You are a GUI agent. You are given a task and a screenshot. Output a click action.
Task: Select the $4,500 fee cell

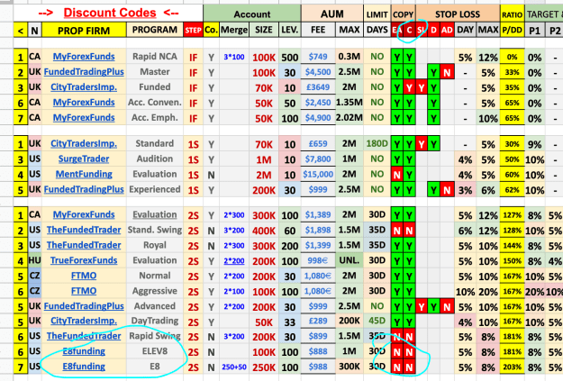(x=318, y=72)
